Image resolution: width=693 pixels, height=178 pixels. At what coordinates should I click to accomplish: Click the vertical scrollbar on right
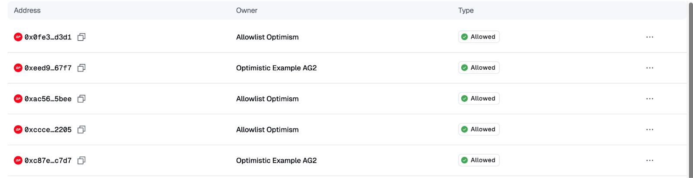(x=690, y=87)
